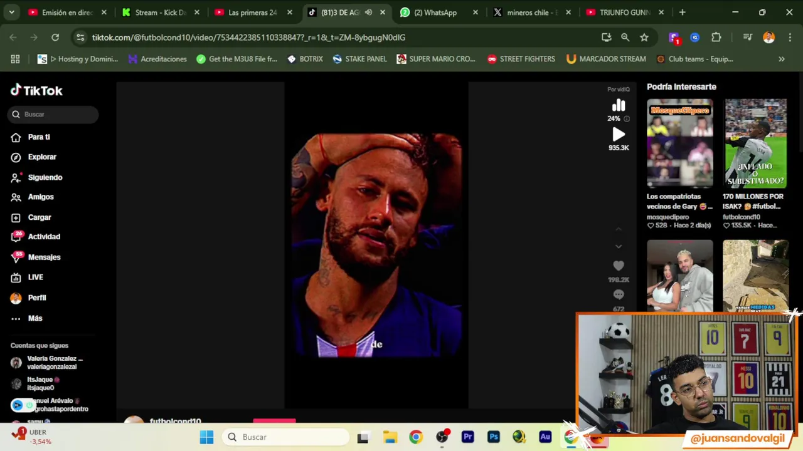Click the TikTok search field Buscar

coord(53,114)
